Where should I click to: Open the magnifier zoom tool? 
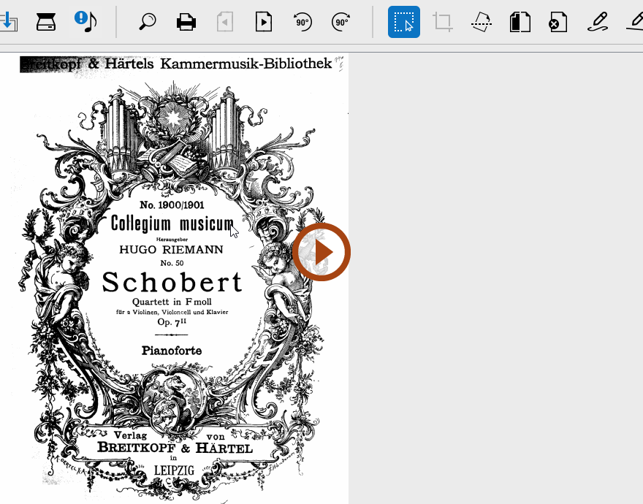pyautogui.click(x=148, y=22)
